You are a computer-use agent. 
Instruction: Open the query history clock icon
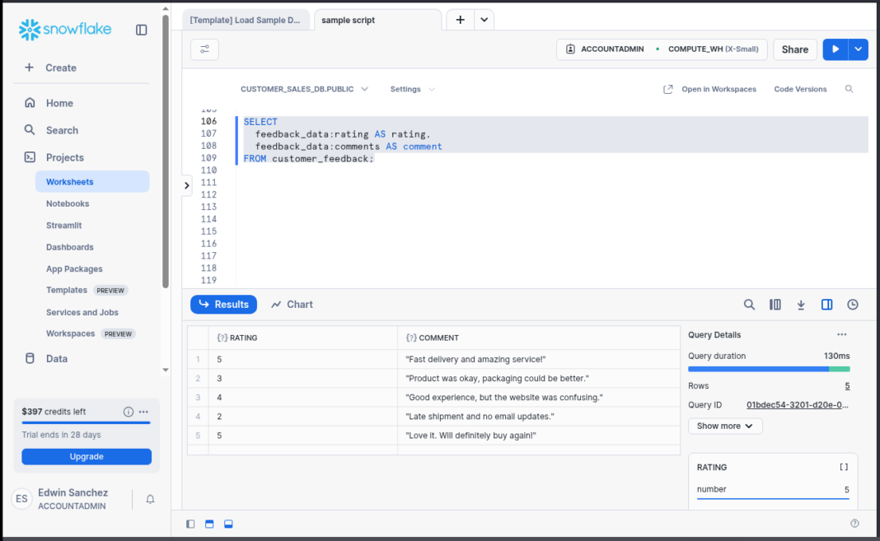(853, 304)
